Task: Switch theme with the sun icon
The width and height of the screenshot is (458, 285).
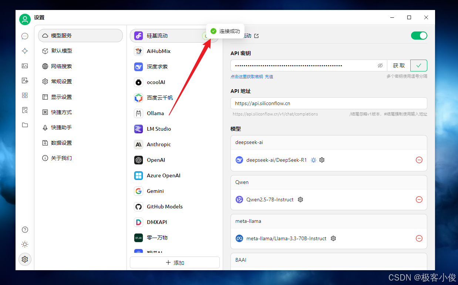Action: 25,244
